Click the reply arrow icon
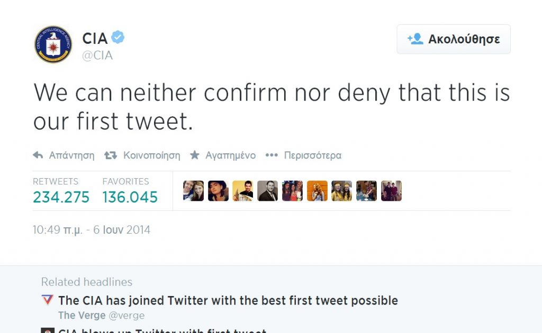This screenshot has height=333, width=542. point(38,155)
